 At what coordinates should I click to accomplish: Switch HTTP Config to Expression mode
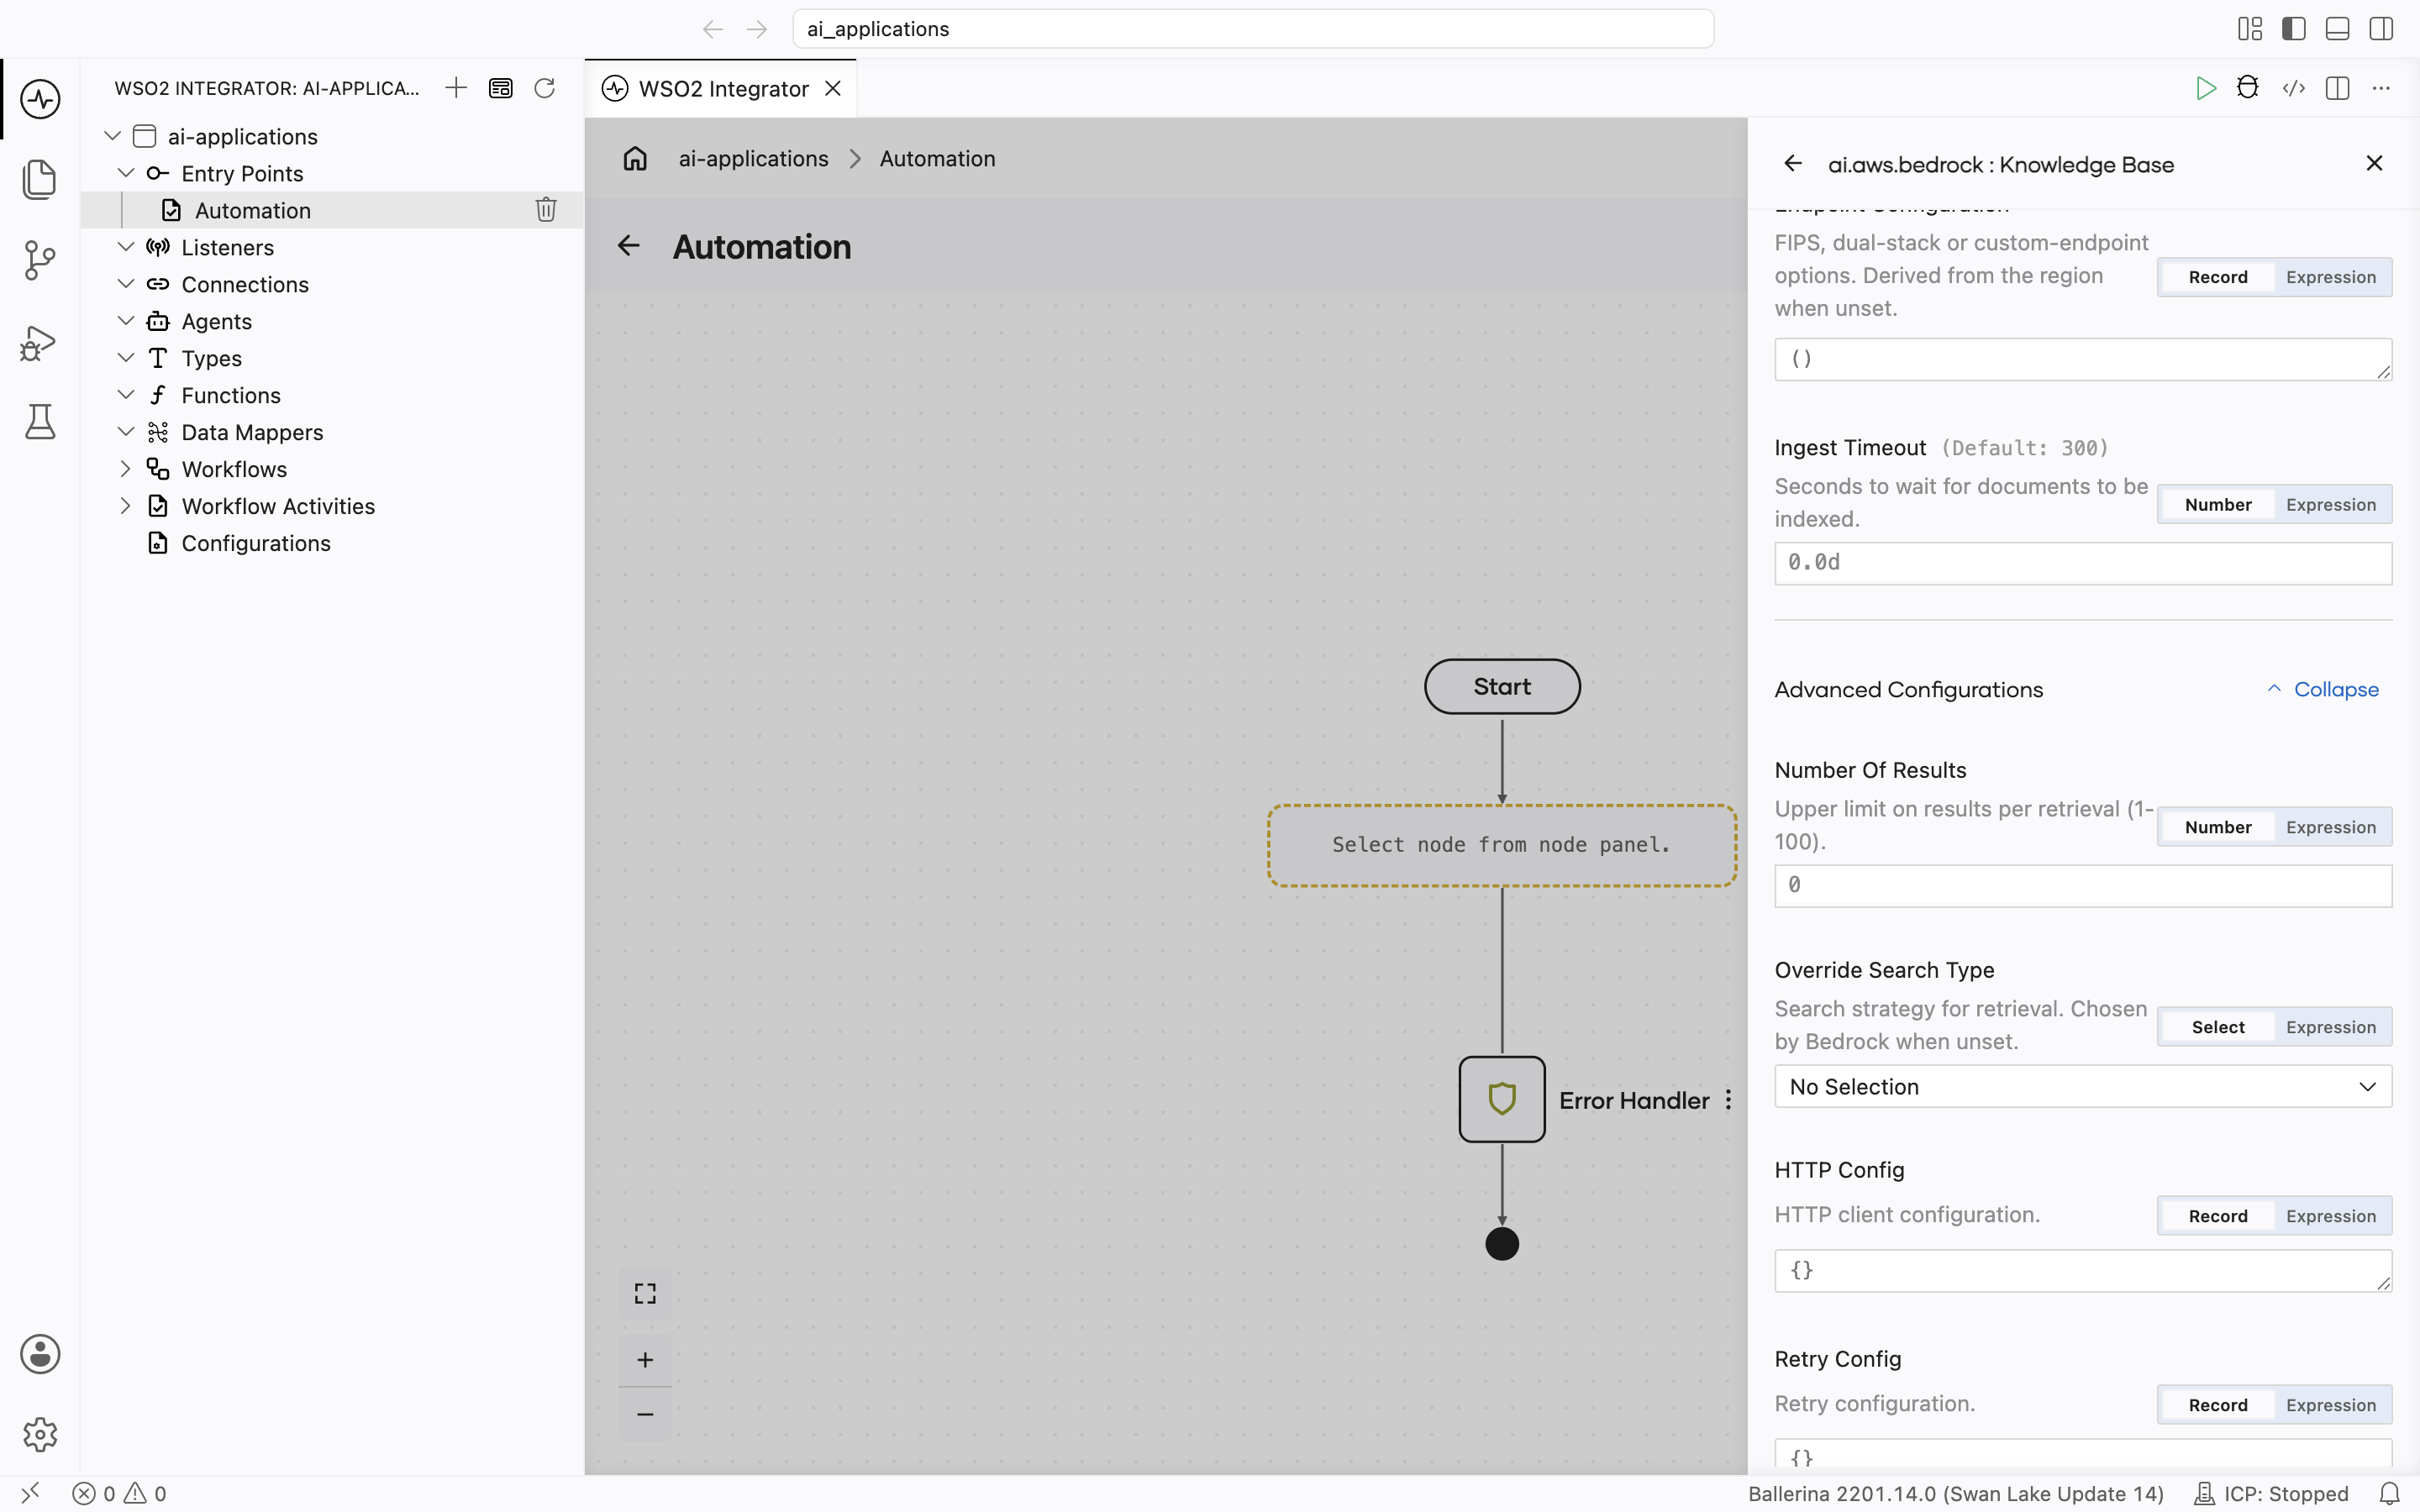tap(2331, 1216)
